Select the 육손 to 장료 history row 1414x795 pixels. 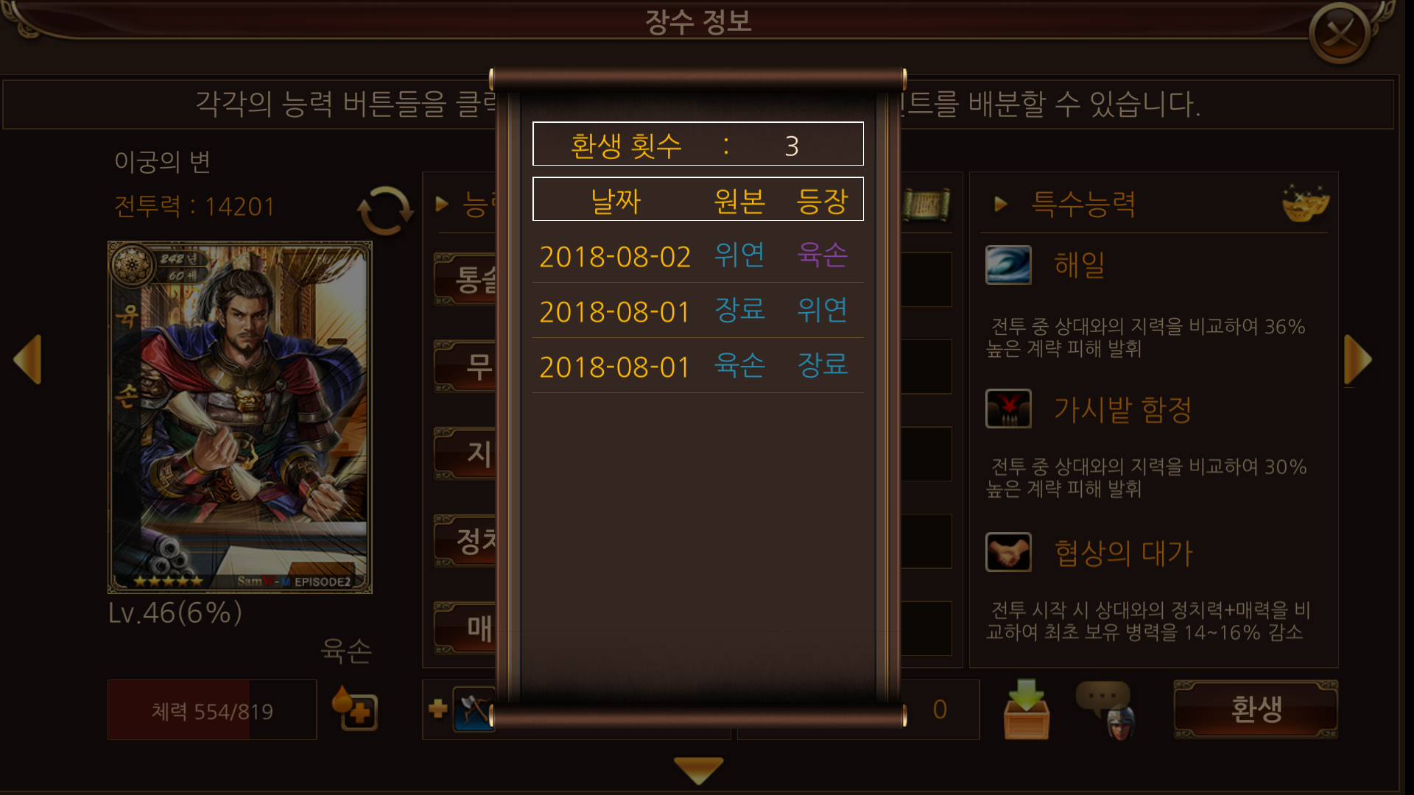tap(697, 366)
